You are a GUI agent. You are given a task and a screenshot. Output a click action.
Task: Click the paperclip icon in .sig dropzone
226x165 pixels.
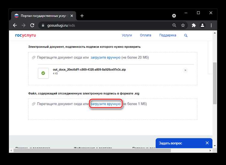pyautogui.click(x=33, y=104)
